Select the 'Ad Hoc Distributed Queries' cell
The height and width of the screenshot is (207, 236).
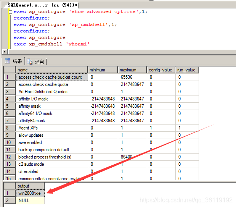tap(52, 92)
